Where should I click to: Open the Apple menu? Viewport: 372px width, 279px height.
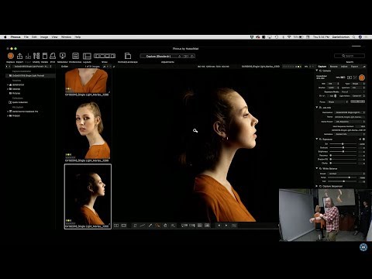[5, 37]
